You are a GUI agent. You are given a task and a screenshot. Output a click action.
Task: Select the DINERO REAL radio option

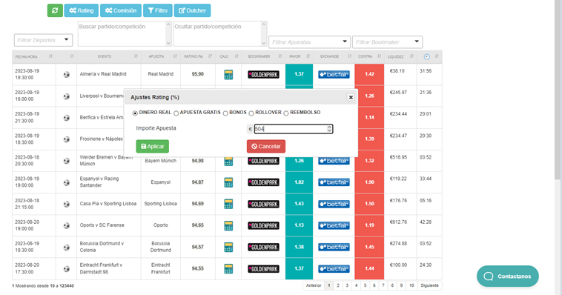point(135,113)
